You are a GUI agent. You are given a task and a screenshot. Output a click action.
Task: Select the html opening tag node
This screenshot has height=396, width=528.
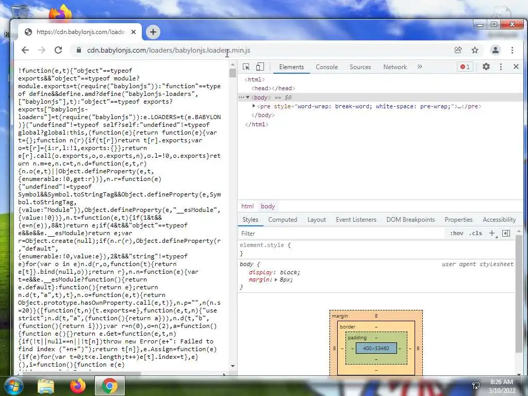tap(255, 79)
